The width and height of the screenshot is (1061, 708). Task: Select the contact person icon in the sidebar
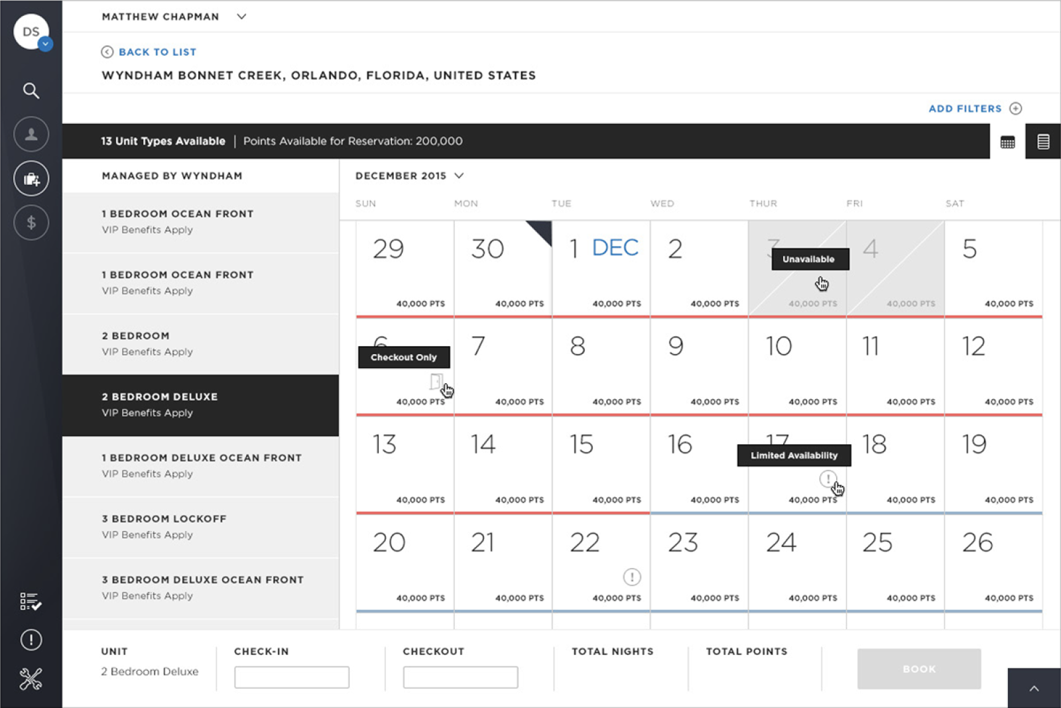pos(31,134)
